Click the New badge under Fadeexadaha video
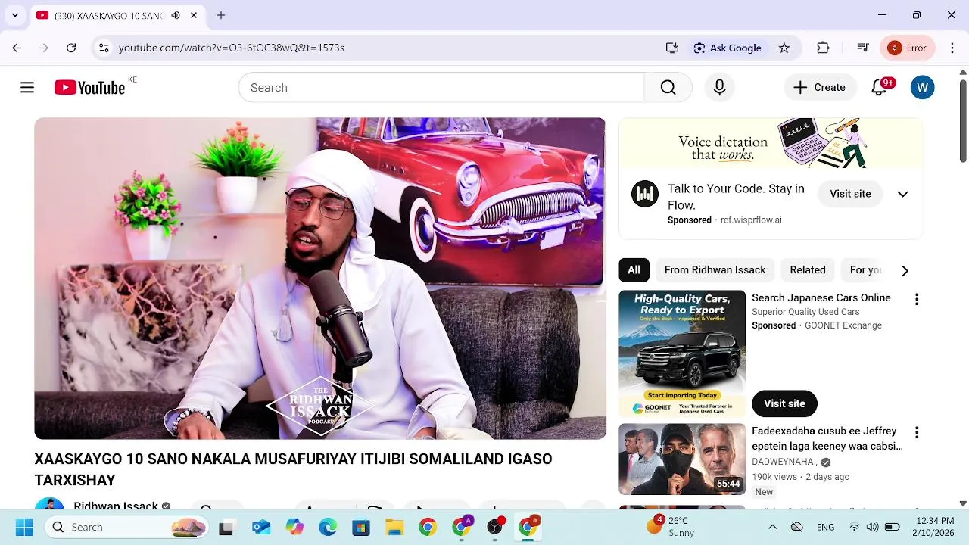 pos(764,492)
